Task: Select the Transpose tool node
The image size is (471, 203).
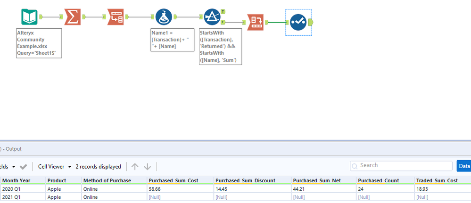Action: (x=116, y=17)
